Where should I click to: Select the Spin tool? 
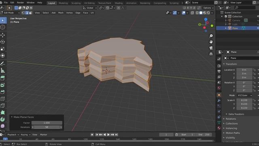click(3, 126)
